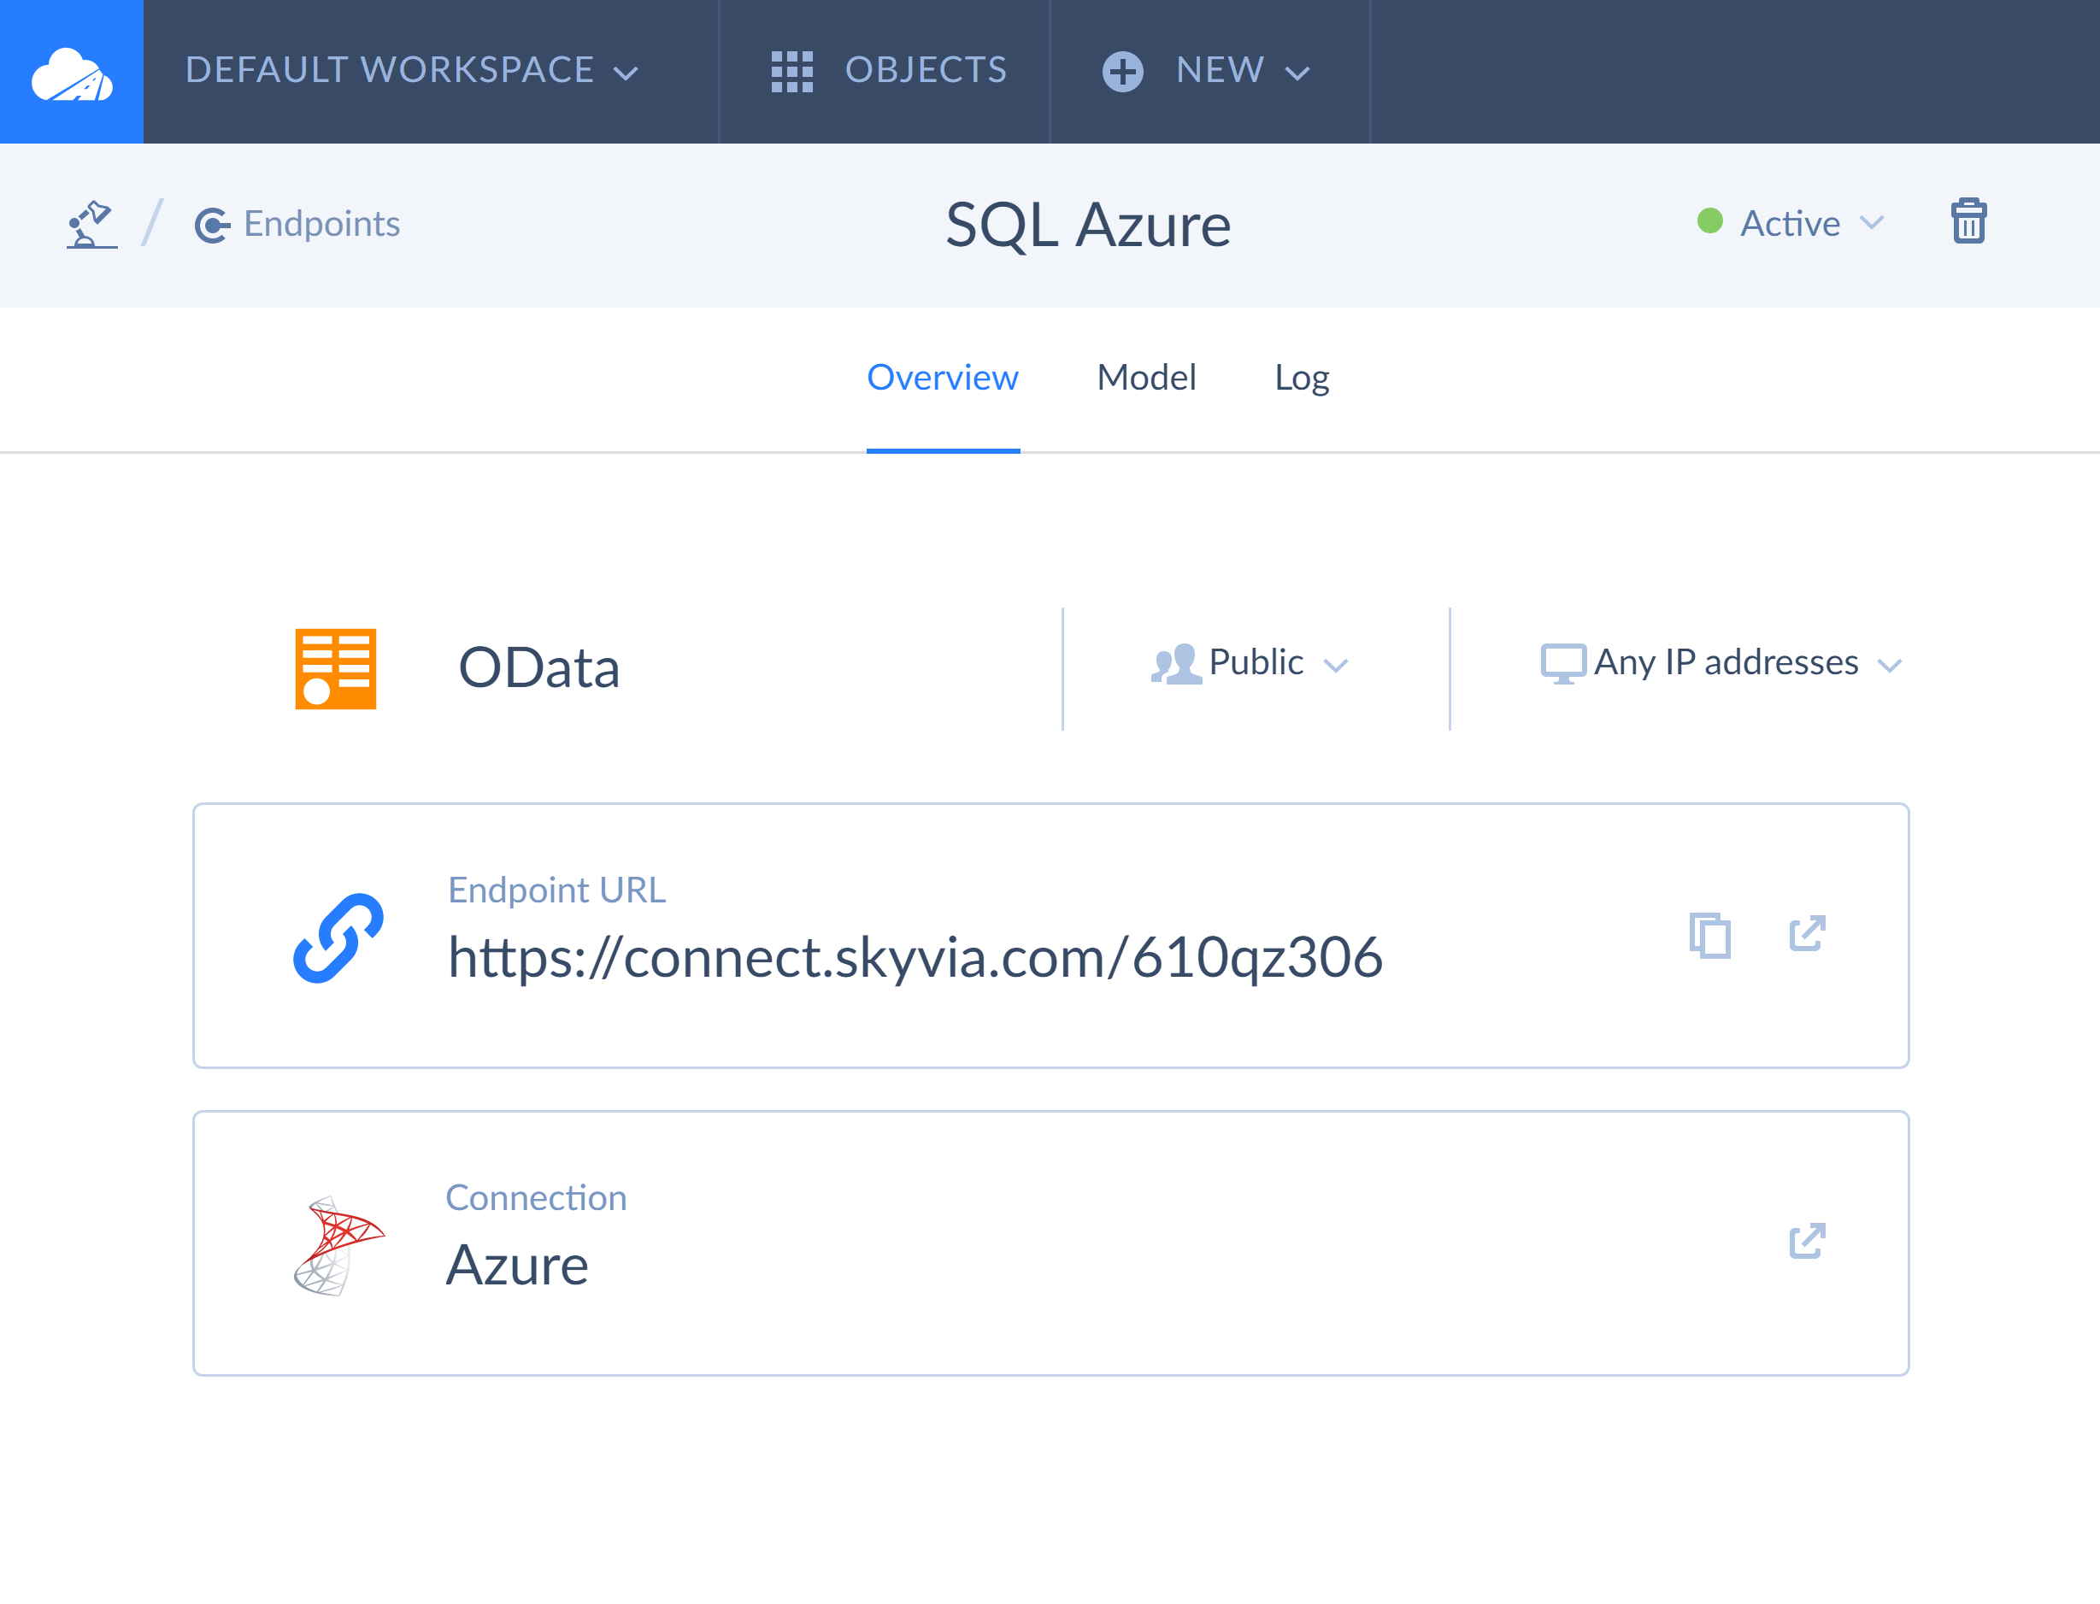Click the desk lamp home icon in breadcrumb

click(91, 225)
